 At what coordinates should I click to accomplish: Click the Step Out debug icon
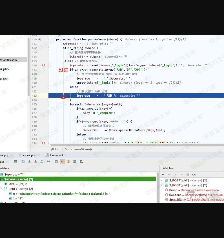(x=42, y=162)
